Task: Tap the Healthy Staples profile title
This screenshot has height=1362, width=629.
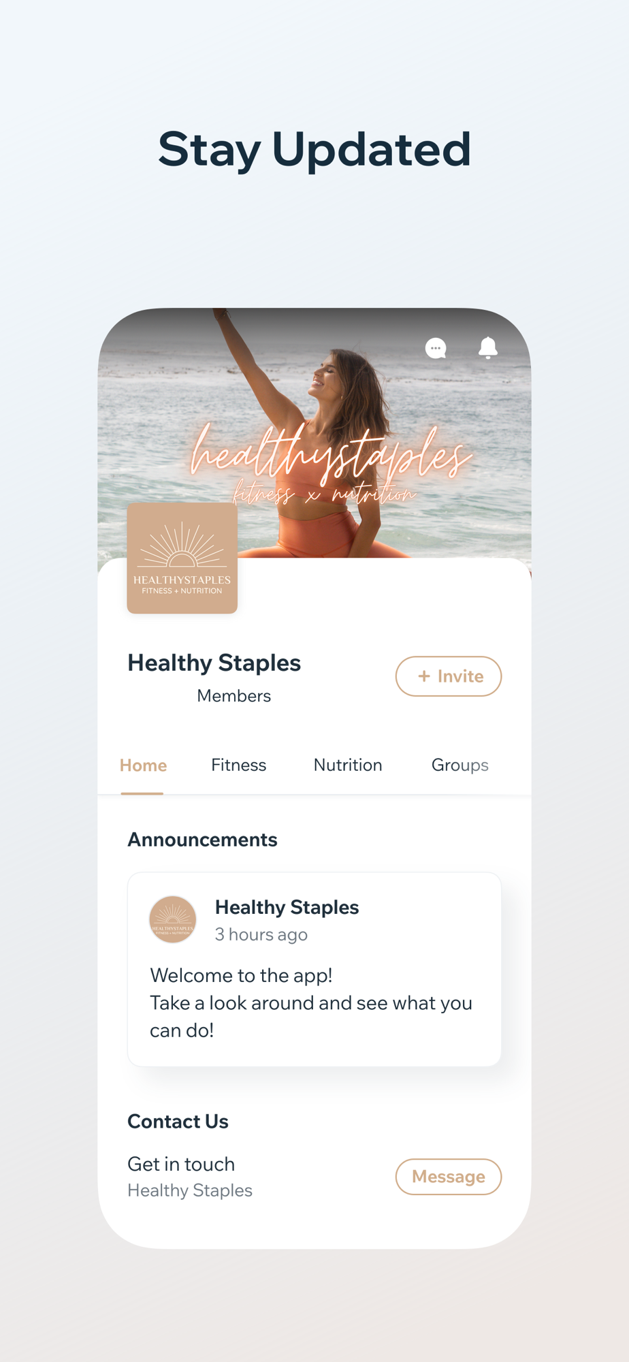Action: (214, 663)
